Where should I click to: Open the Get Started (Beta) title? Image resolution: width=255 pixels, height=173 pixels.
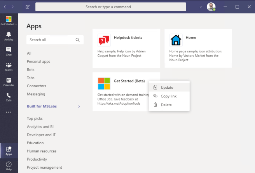(x=129, y=81)
